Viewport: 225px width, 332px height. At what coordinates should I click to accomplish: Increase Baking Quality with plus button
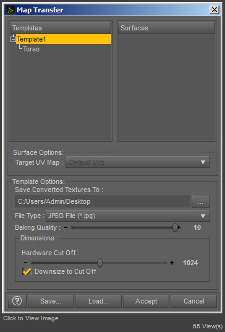tap(179, 227)
